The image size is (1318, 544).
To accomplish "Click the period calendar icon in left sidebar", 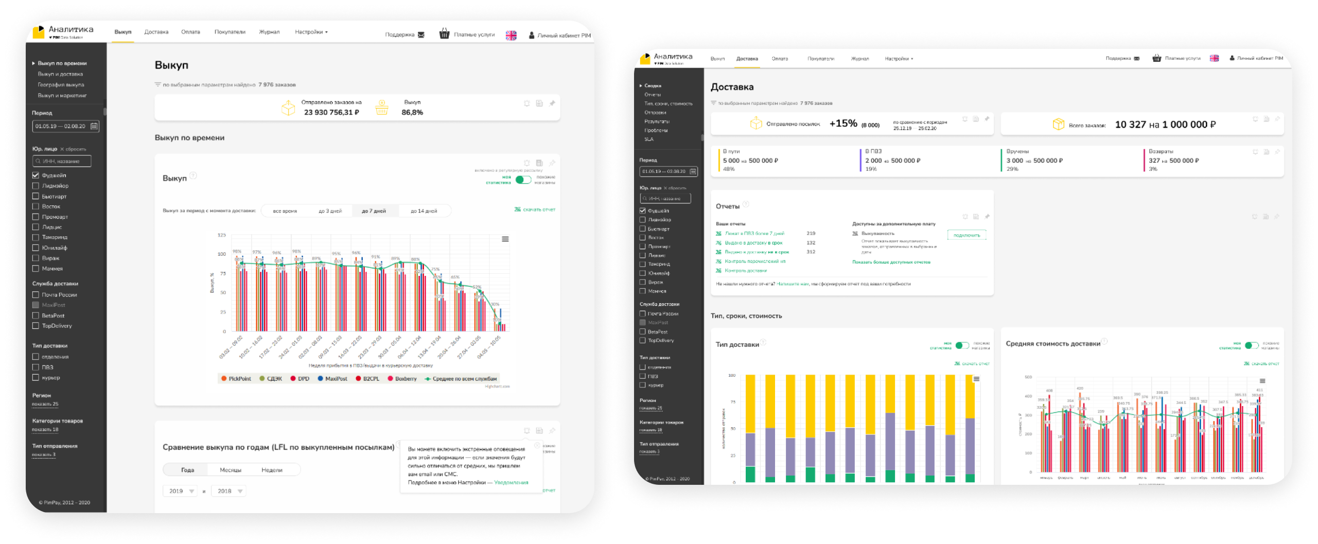I will tap(94, 126).
